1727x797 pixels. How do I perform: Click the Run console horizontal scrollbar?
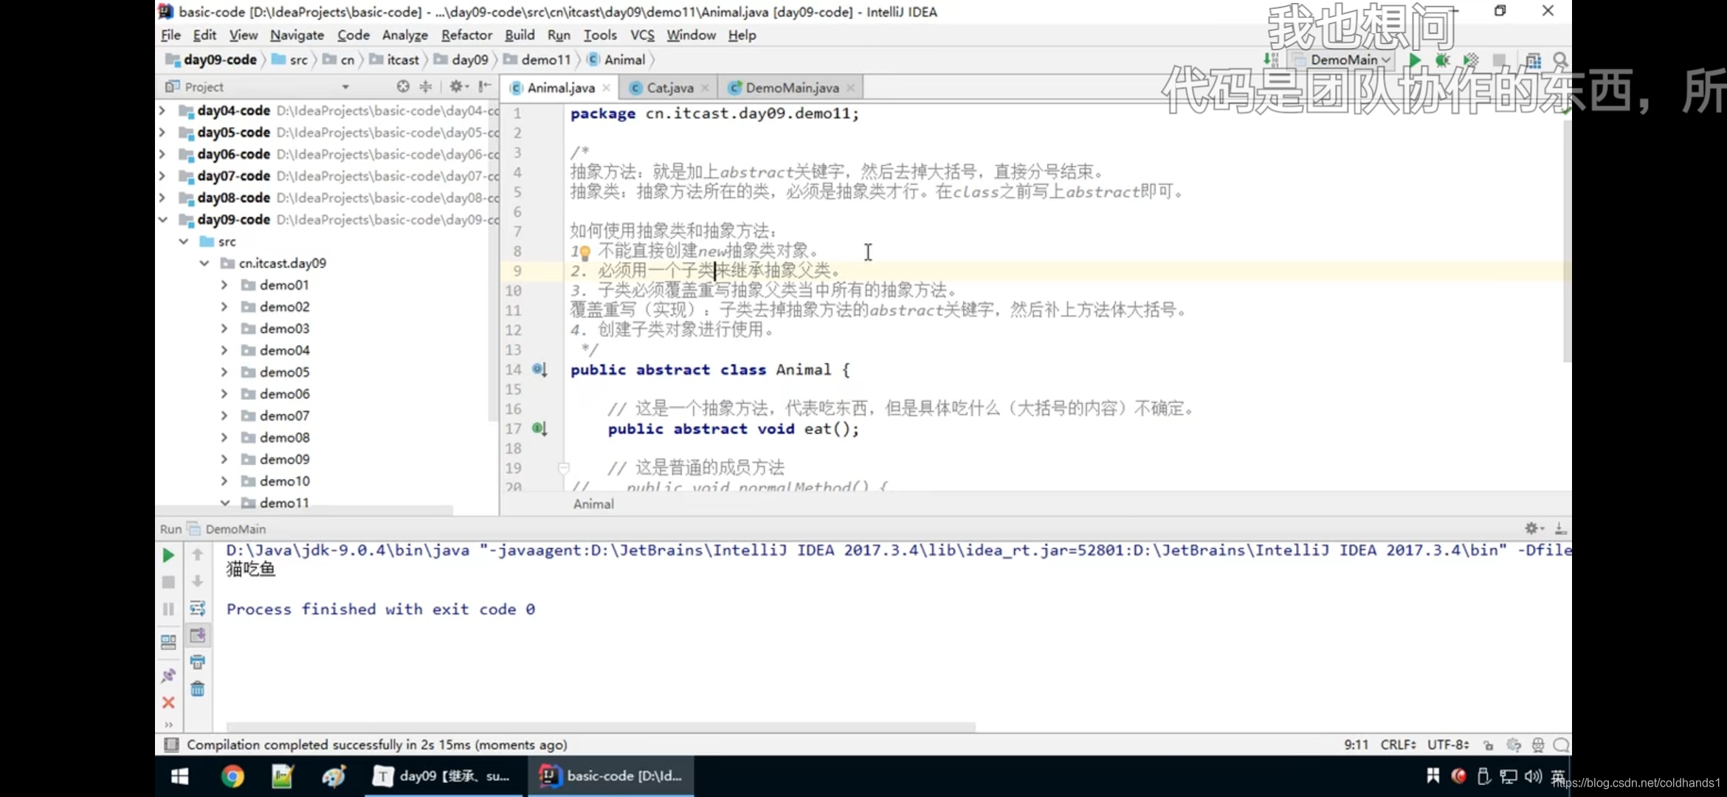pyautogui.click(x=600, y=727)
